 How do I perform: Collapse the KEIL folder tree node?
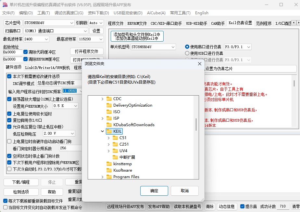103,131
